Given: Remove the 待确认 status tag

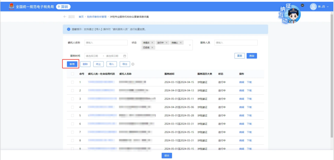Looking at the screenshot, I should click(181, 43).
